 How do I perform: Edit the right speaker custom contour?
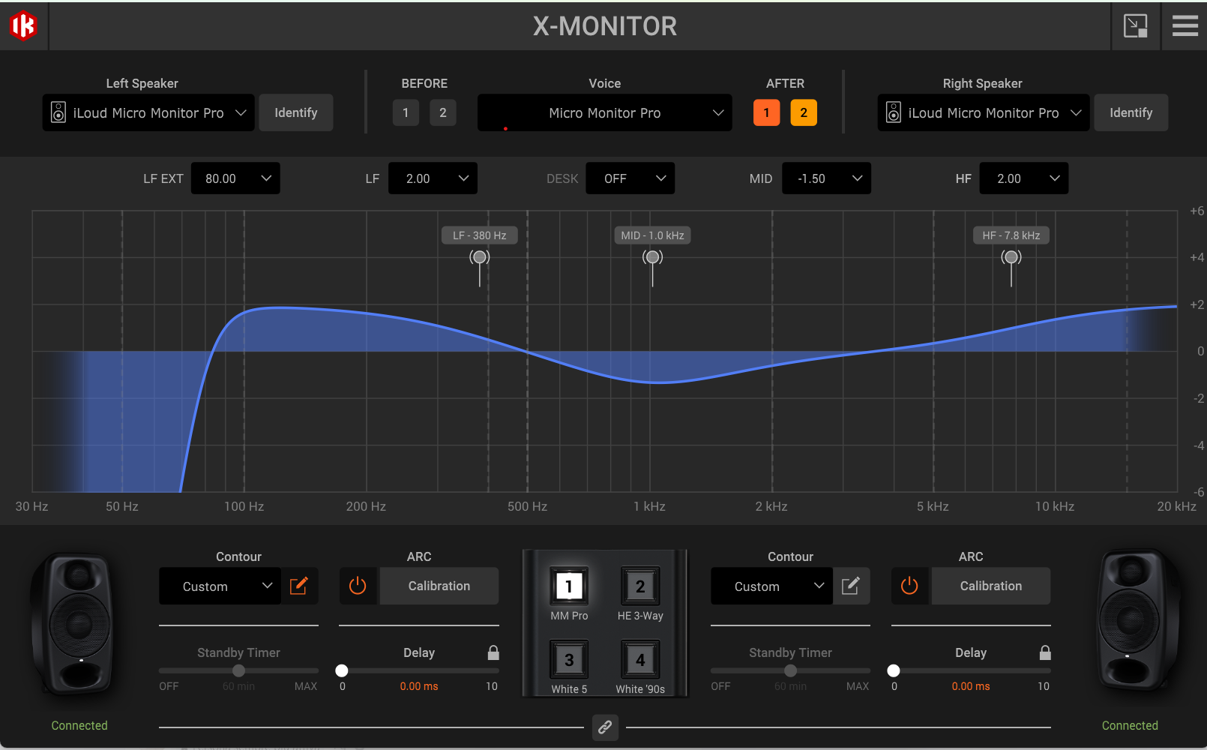click(850, 586)
